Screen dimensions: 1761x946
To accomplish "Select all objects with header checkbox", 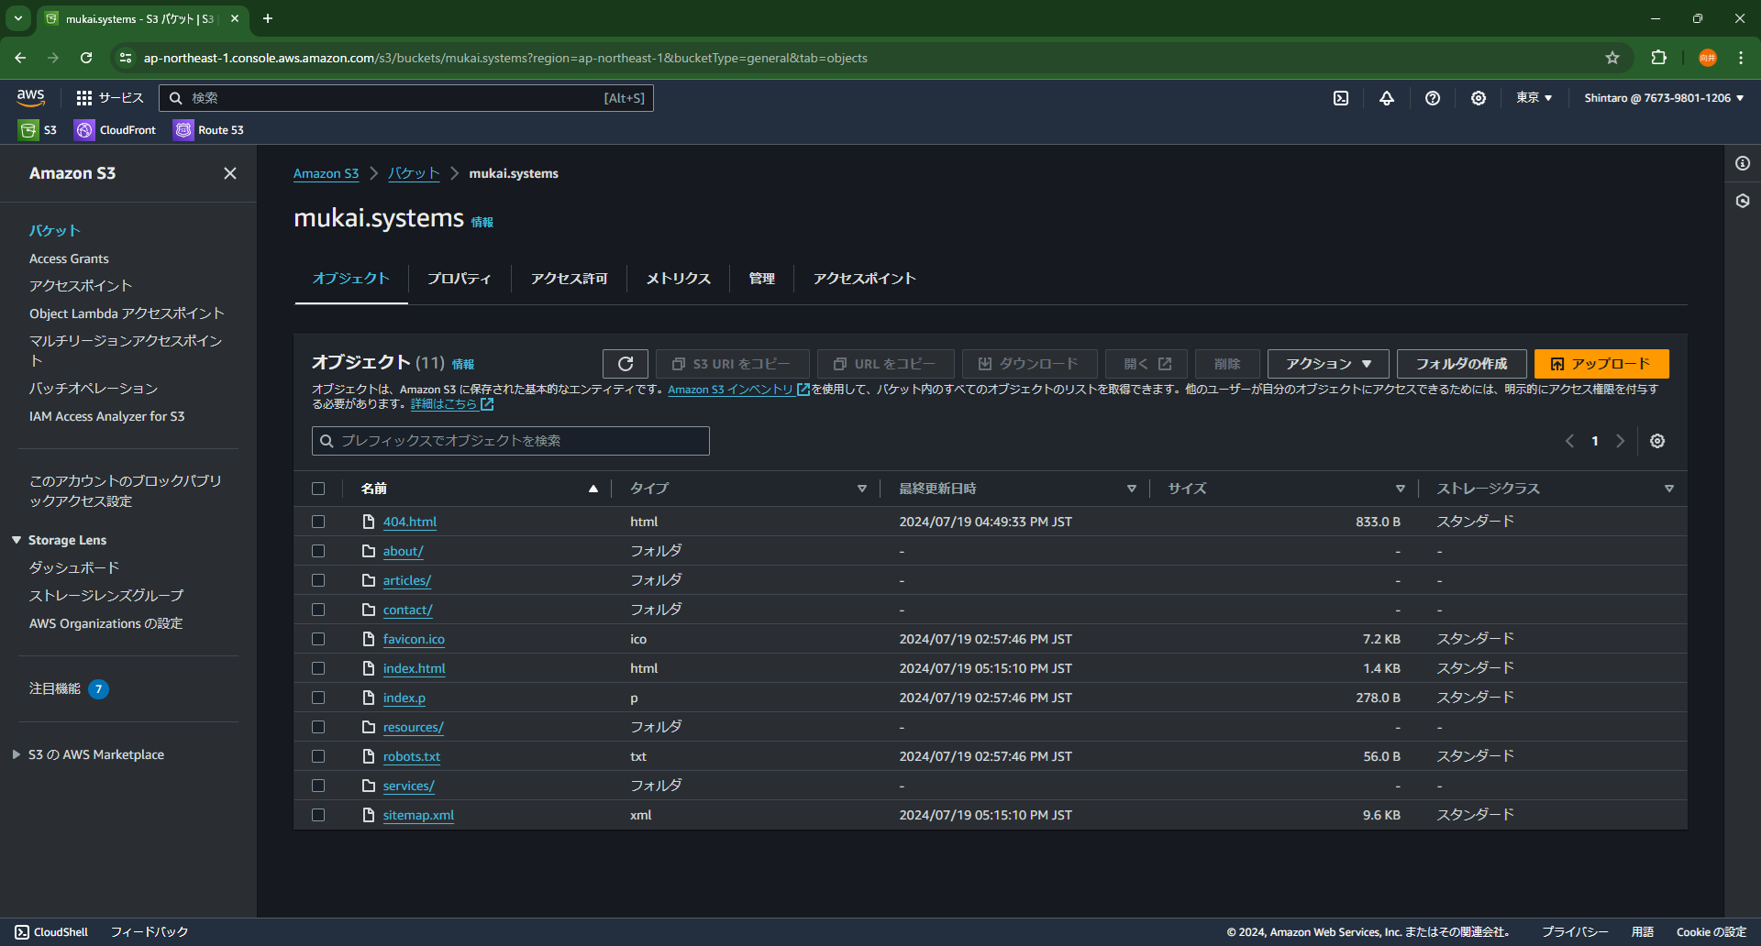I will pos(318,489).
